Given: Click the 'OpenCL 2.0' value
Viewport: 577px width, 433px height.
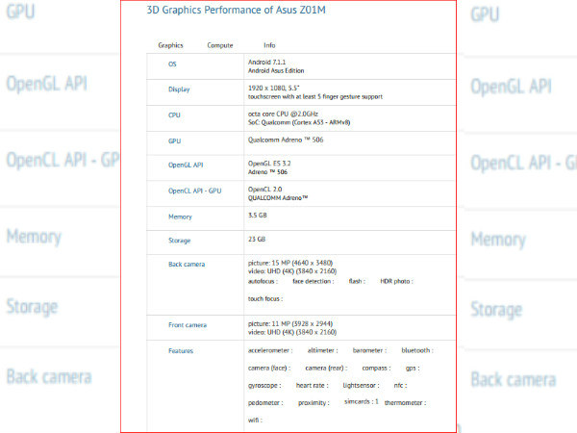Looking at the screenshot, I should pyautogui.click(x=265, y=190).
